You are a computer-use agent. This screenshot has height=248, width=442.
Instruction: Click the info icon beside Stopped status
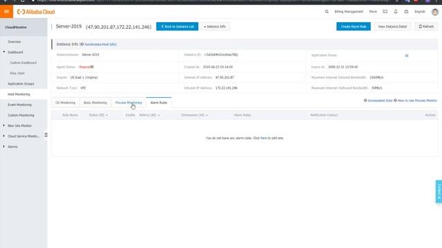point(92,67)
